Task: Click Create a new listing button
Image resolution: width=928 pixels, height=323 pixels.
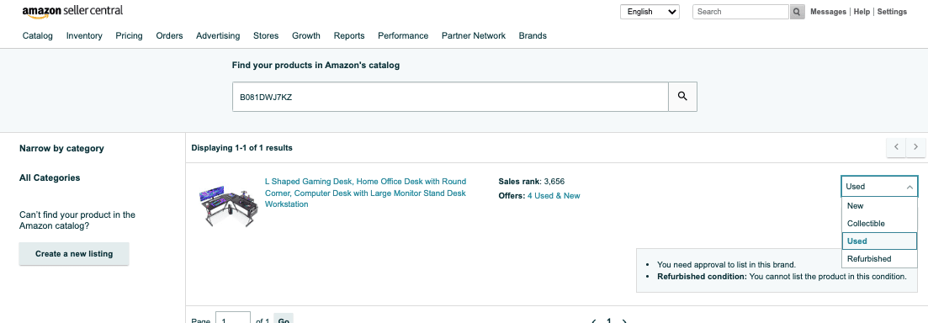Action: 74,254
